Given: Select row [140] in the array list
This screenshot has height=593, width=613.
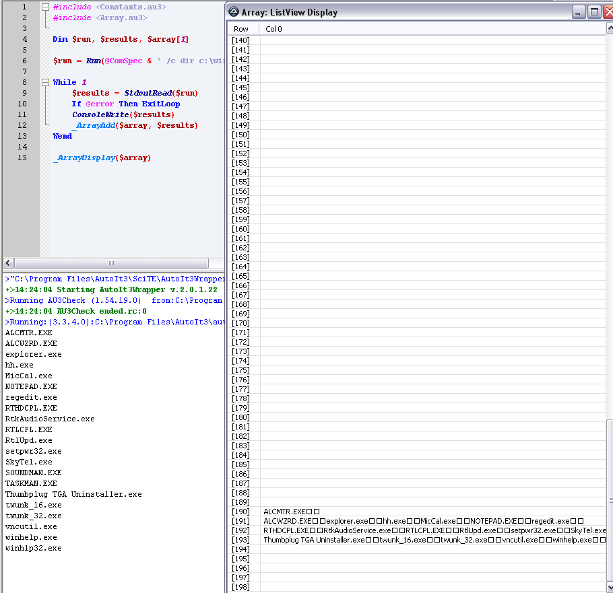Looking at the screenshot, I should [x=241, y=40].
